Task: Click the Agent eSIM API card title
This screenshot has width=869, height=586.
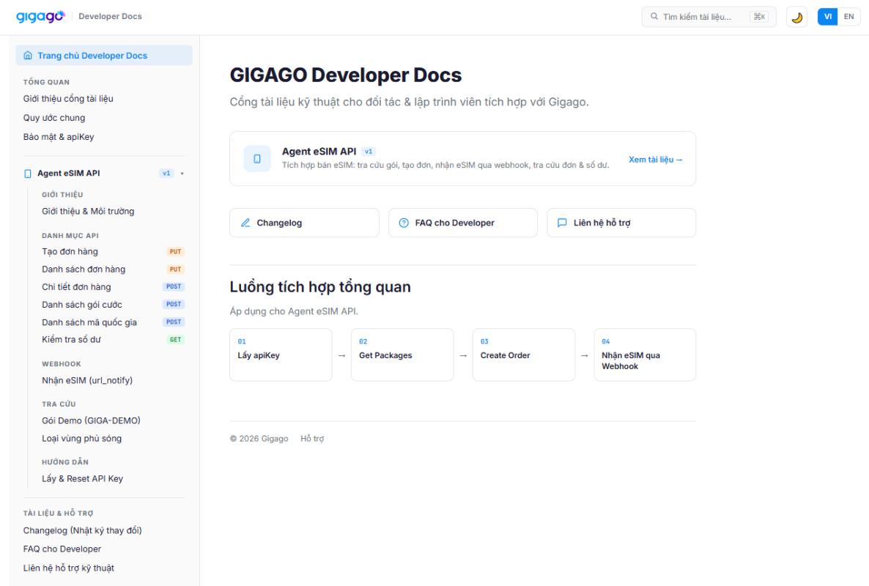Action: pos(319,151)
